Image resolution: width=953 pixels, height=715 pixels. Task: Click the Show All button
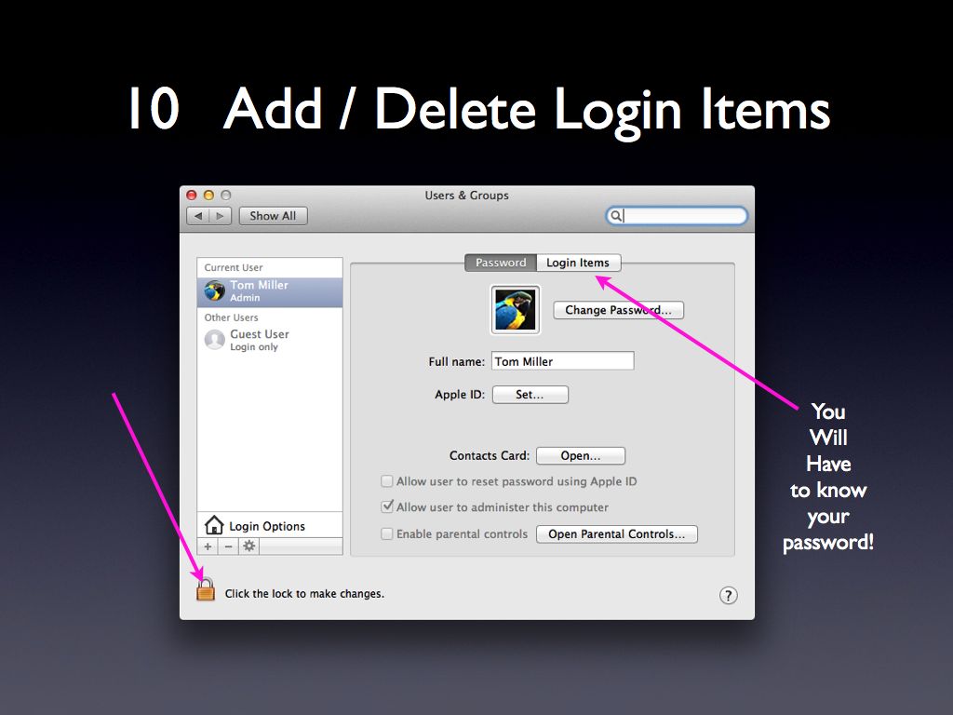coord(273,216)
